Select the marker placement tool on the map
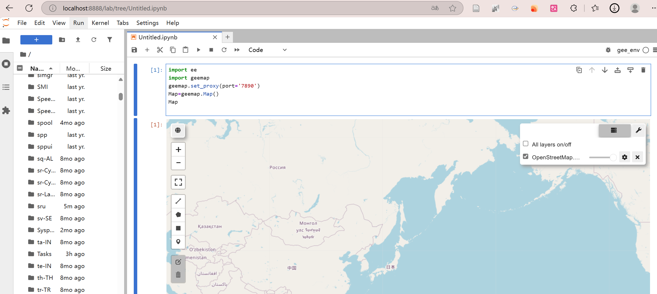657x294 pixels. point(178,242)
